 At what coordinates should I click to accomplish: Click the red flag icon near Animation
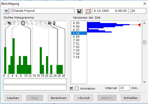(71, 88)
